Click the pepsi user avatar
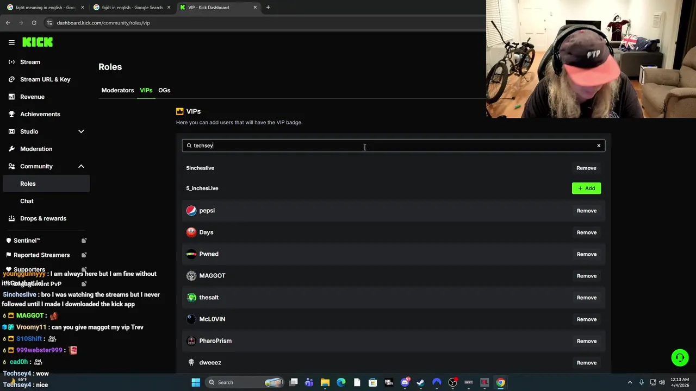 pos(191,211)
